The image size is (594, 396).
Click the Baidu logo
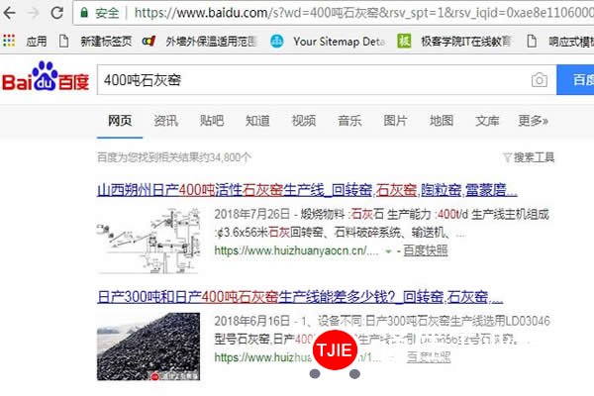(46, 76)
